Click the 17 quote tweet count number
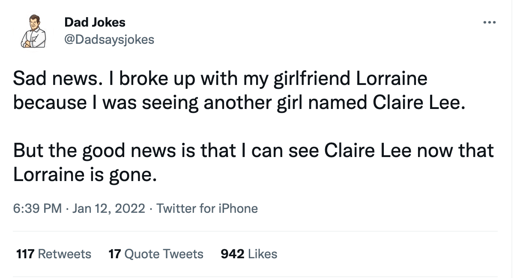This screenshot has height=278, width=514. 115,254
